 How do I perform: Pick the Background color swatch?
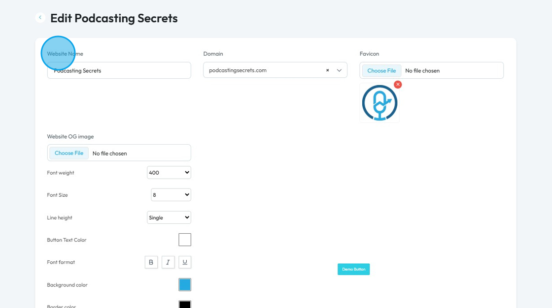[185, 285]
